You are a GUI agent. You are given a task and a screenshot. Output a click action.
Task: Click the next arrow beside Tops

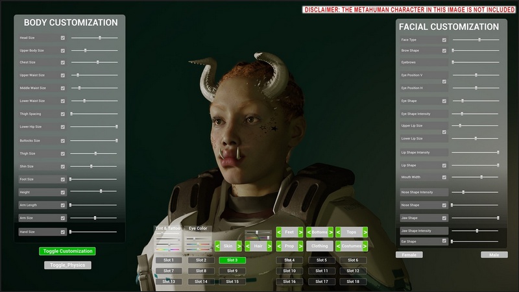pyautogui.click(x=365, y=232)
